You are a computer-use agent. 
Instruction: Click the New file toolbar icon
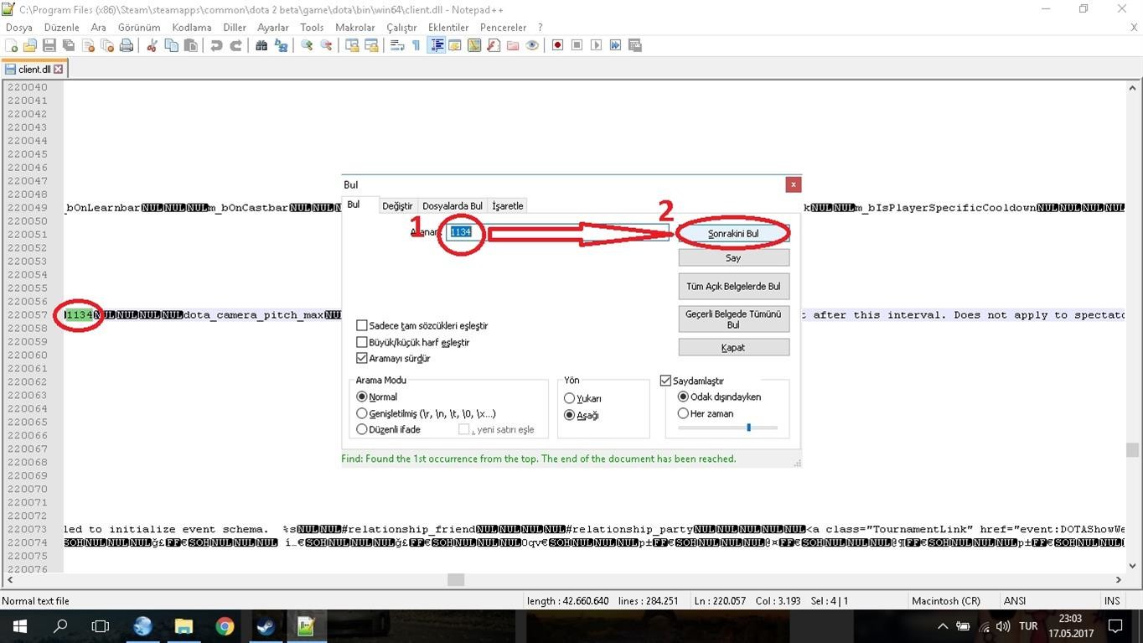click(12, 45)
